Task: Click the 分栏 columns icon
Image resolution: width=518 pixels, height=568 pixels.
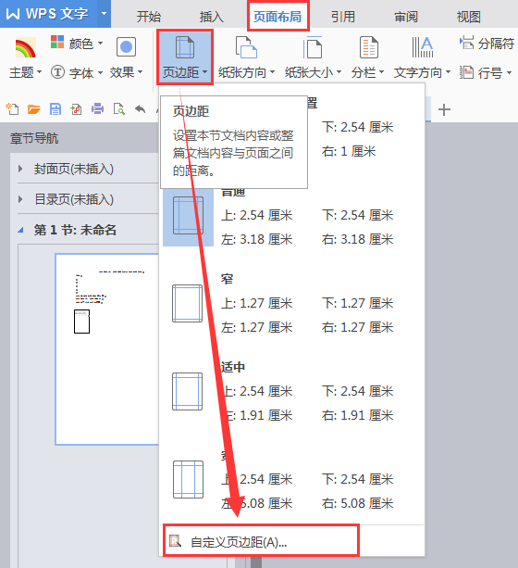Action: pos(368,47)
